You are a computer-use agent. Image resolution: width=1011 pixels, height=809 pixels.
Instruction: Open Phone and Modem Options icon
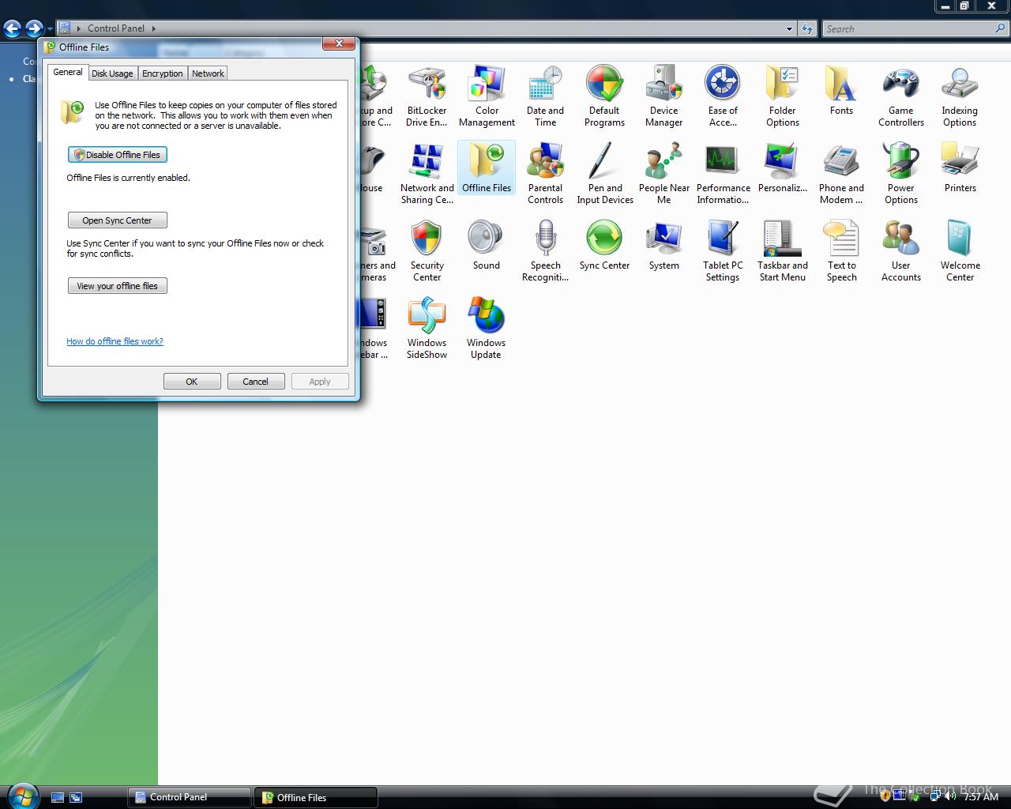click(841, 173)
